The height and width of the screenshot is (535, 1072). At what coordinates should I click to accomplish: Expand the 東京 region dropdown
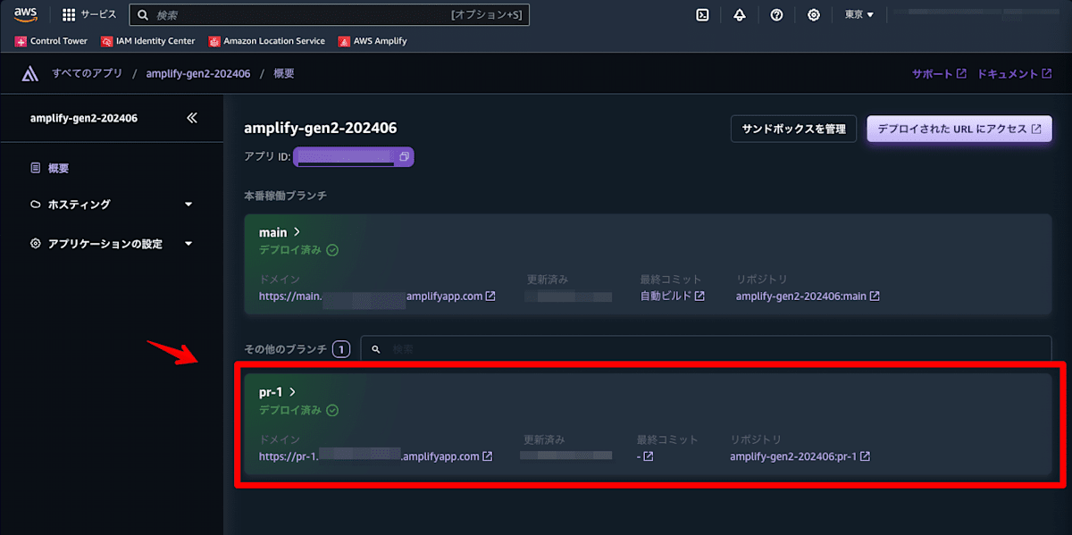(x=858, y=14)
